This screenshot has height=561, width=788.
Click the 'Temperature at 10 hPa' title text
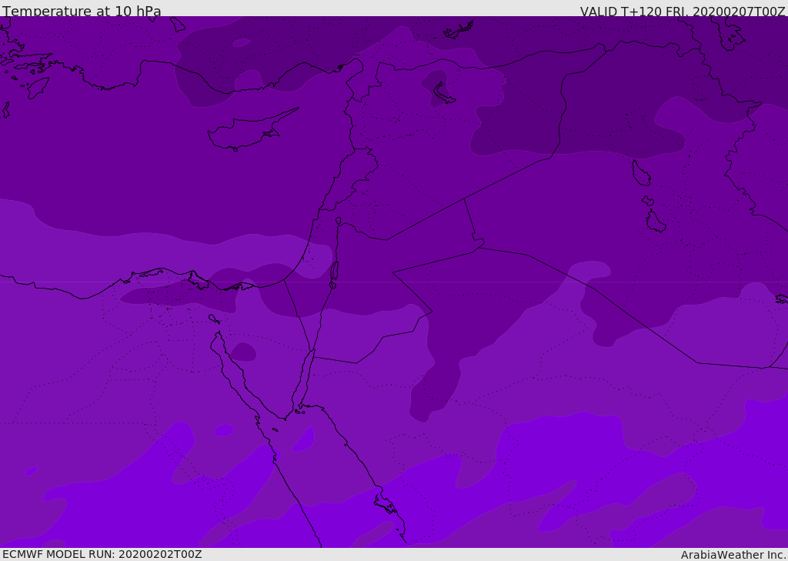tap(82, 11)
